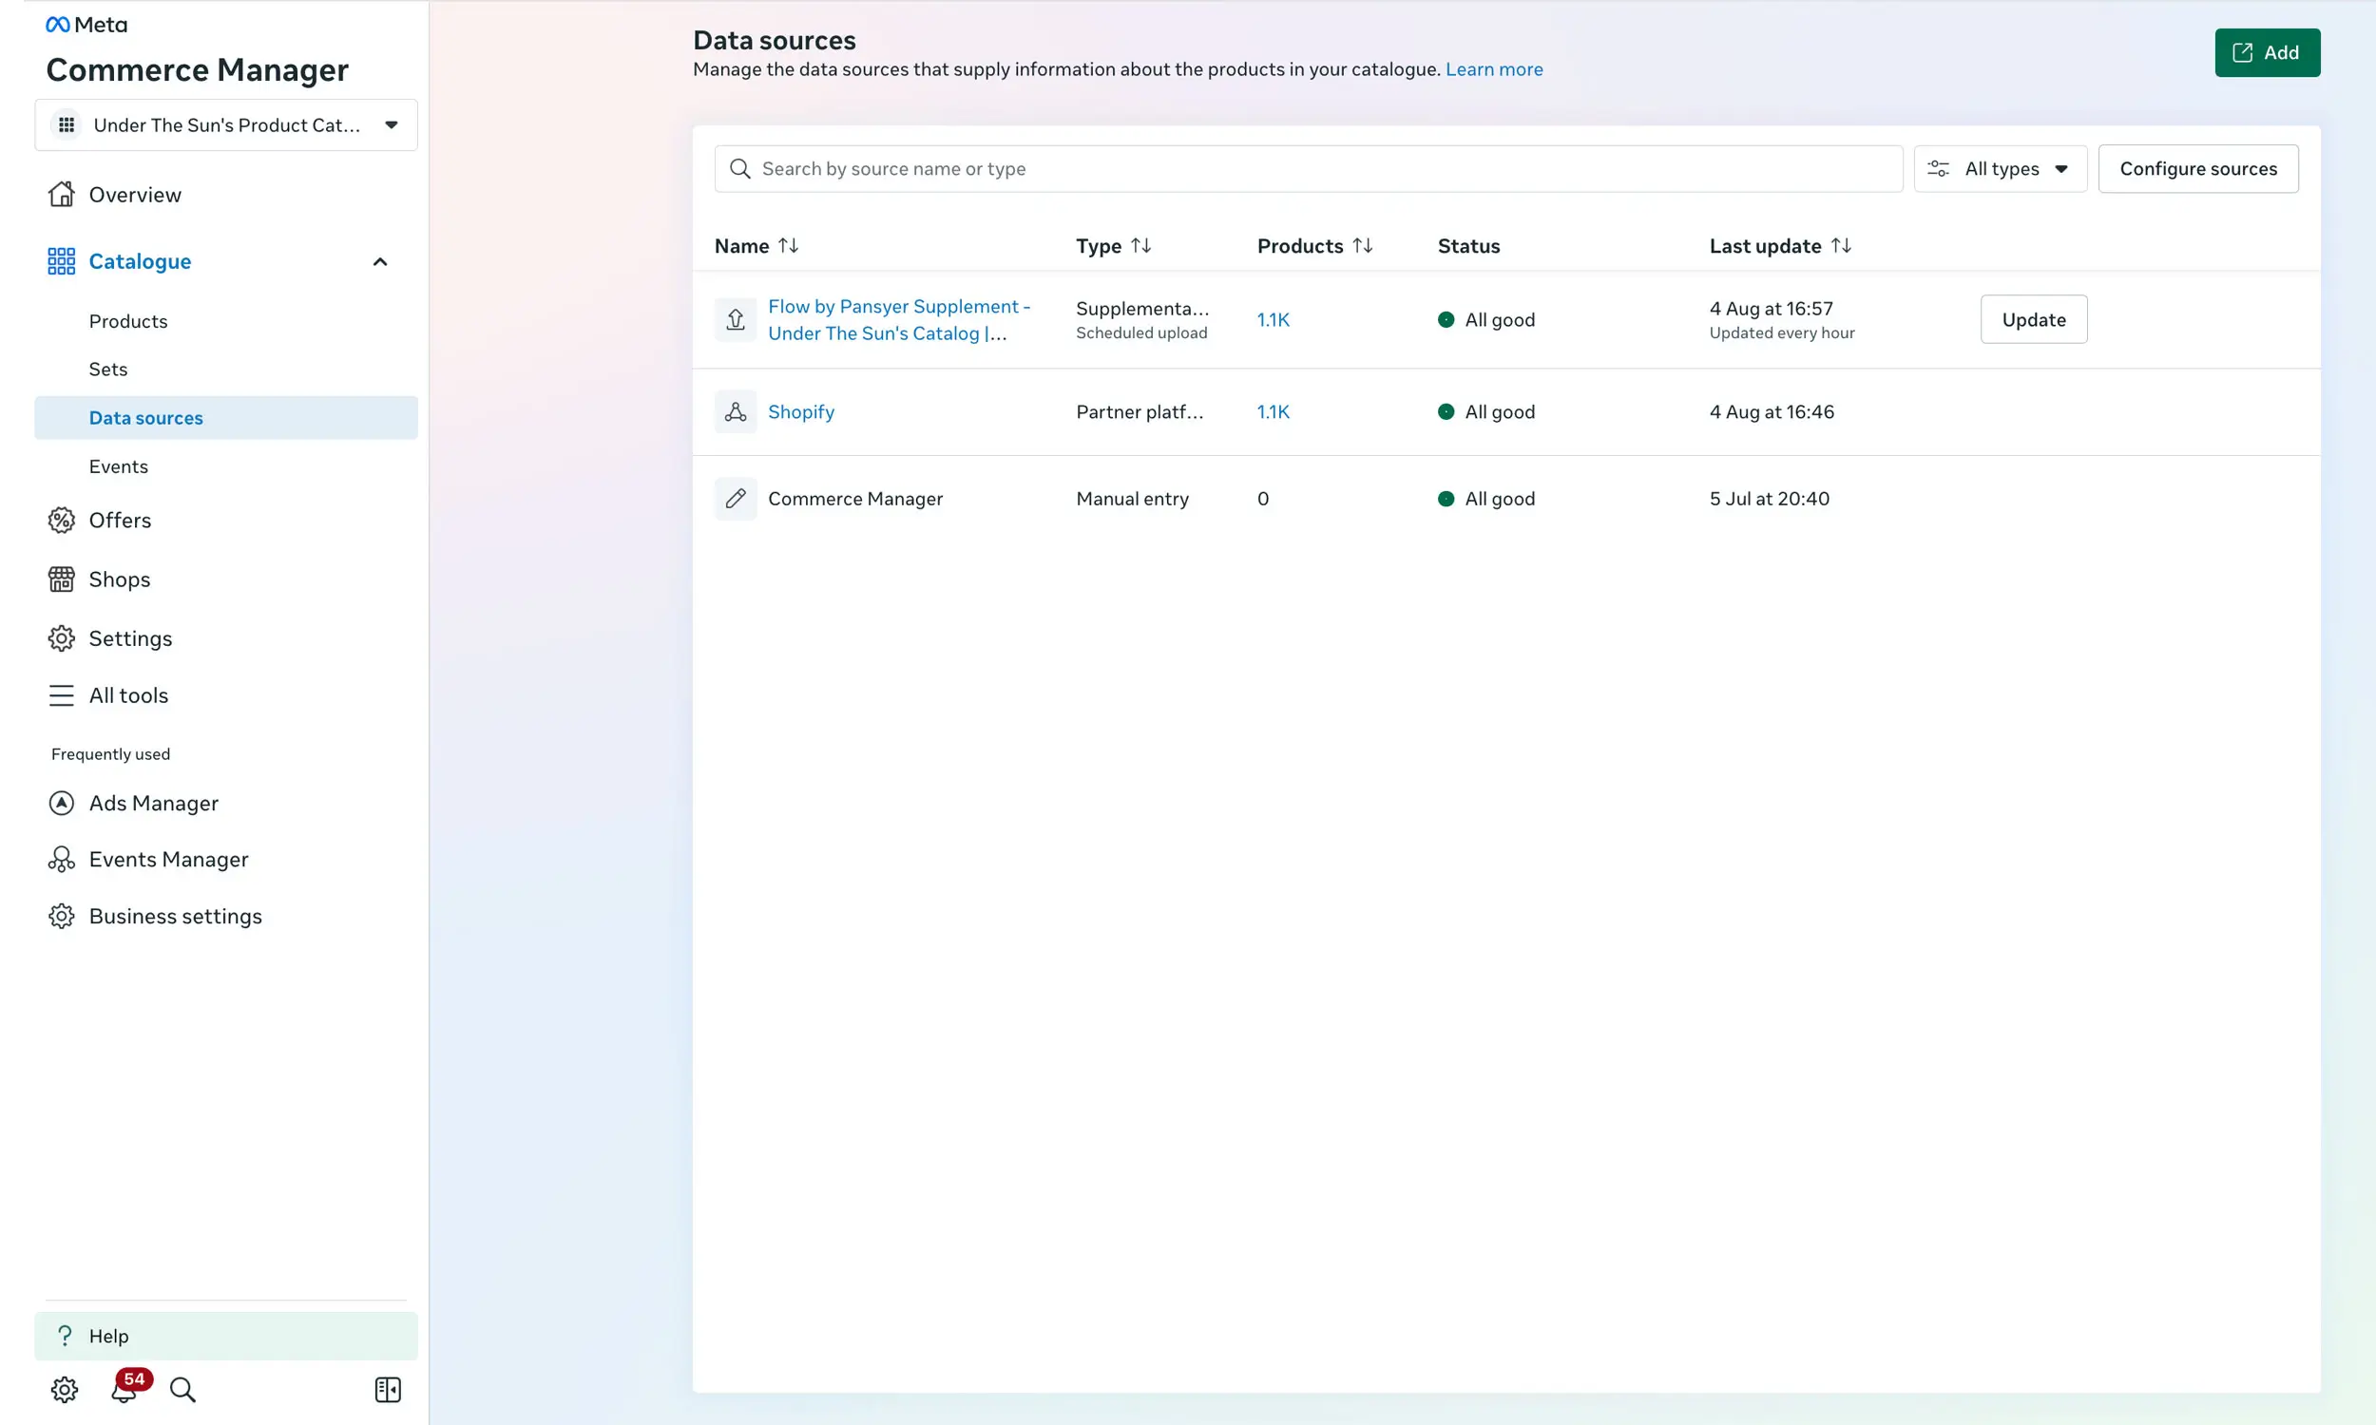Click All good status for Flow by Pansyer
Image resolution: width=2376 pixels, height=1425 pixels.
pos(1486,320)
